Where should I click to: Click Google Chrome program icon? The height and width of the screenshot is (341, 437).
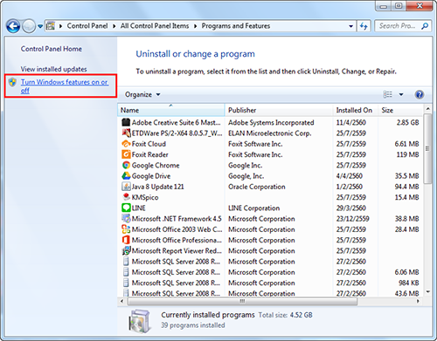click(126, 165)
